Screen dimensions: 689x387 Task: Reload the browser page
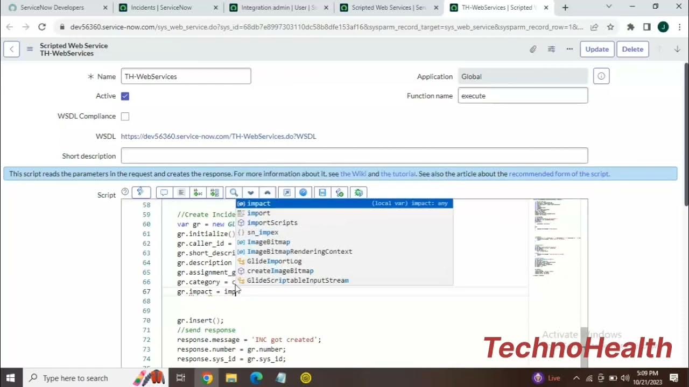tap(42, 27)
